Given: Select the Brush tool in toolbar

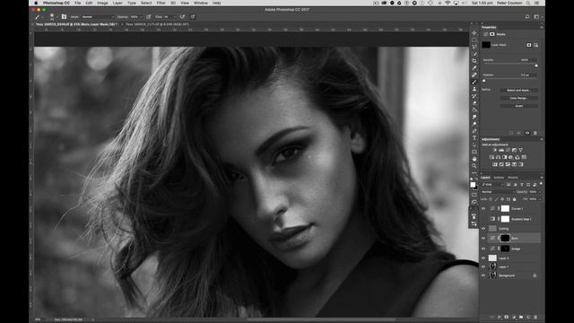Looking at the screenshot, I should coord(474,82).
